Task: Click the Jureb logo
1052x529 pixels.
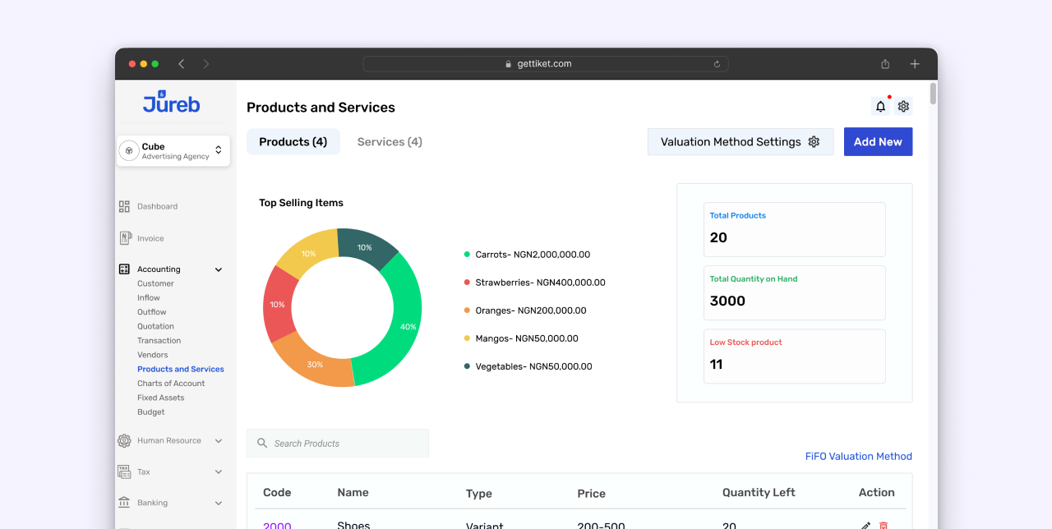Action: pos(171,103)
